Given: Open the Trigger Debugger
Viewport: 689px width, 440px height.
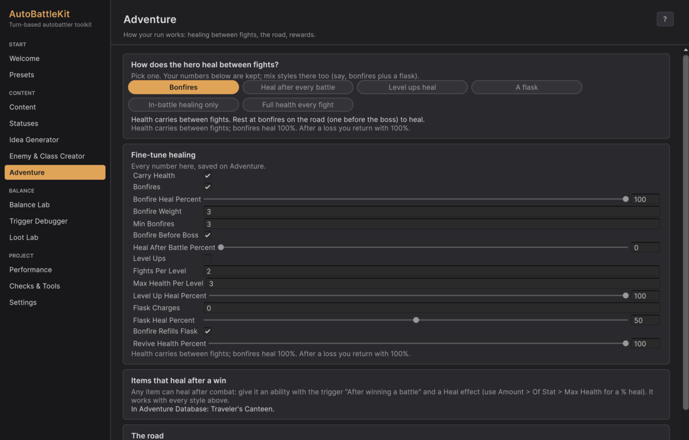Looking at the screenshot, I should [55, 221].
